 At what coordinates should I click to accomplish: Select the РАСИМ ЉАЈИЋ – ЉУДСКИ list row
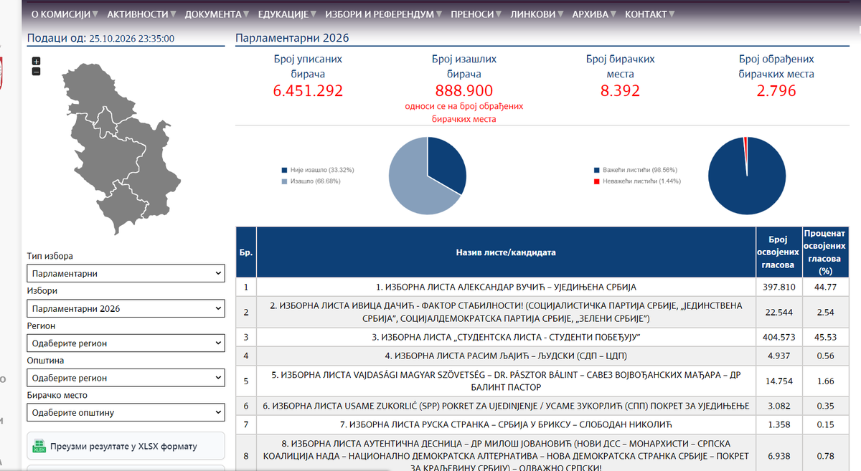click(542, 356)
